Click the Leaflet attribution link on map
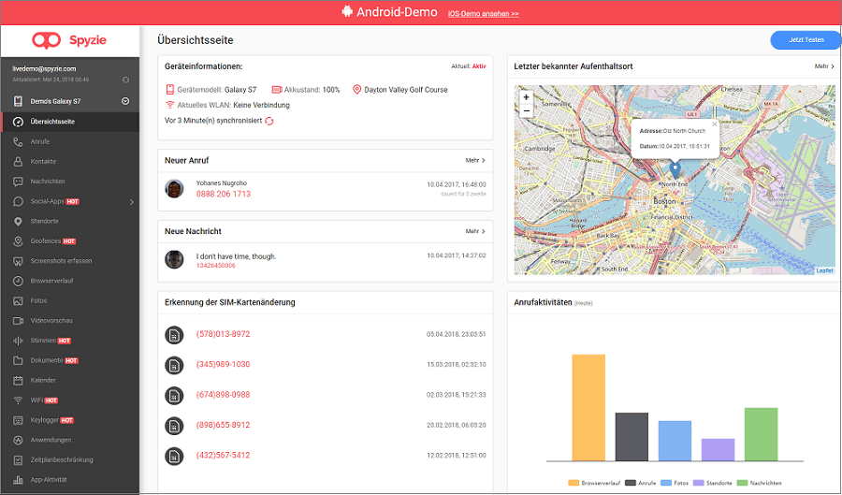The width and height of the screenshot is (842, 495). [825, 270]
